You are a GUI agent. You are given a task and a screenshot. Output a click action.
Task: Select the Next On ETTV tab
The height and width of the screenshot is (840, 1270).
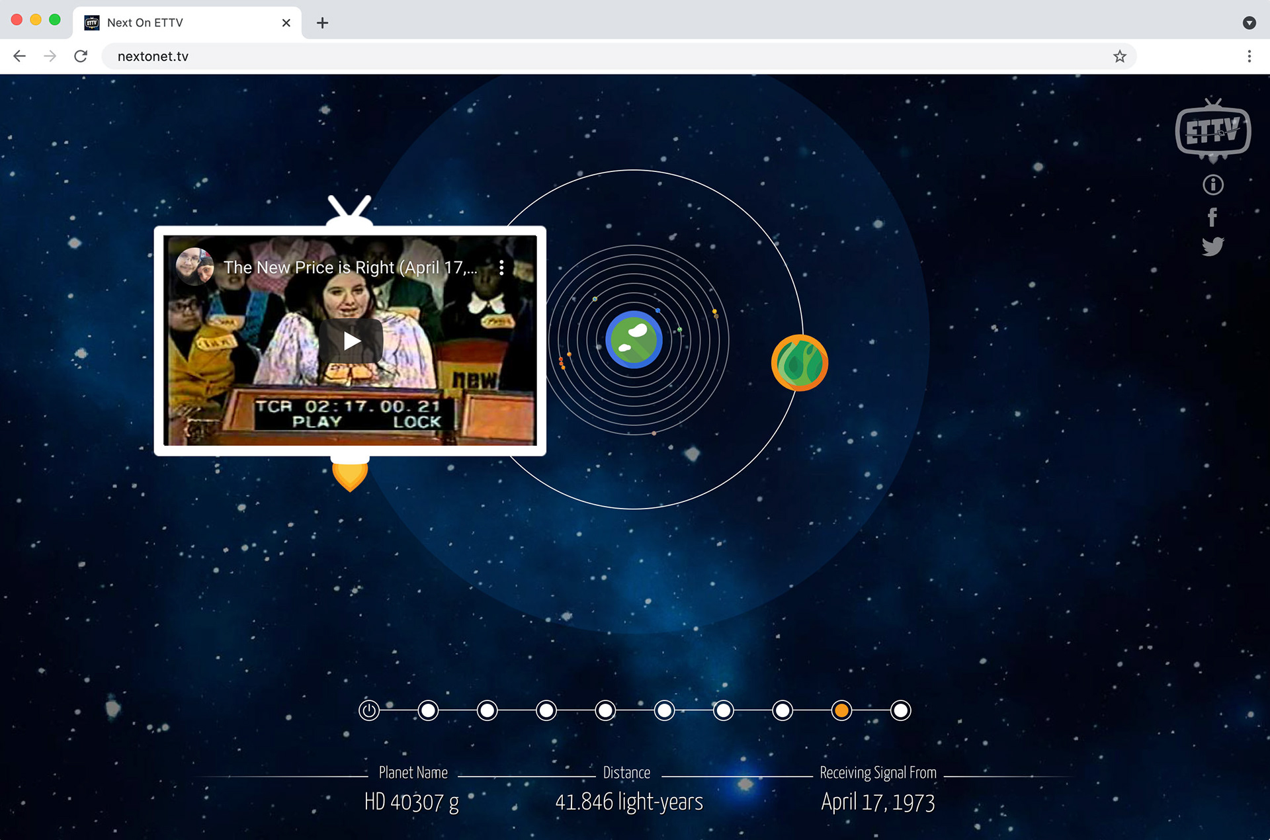tap(187, 22)
